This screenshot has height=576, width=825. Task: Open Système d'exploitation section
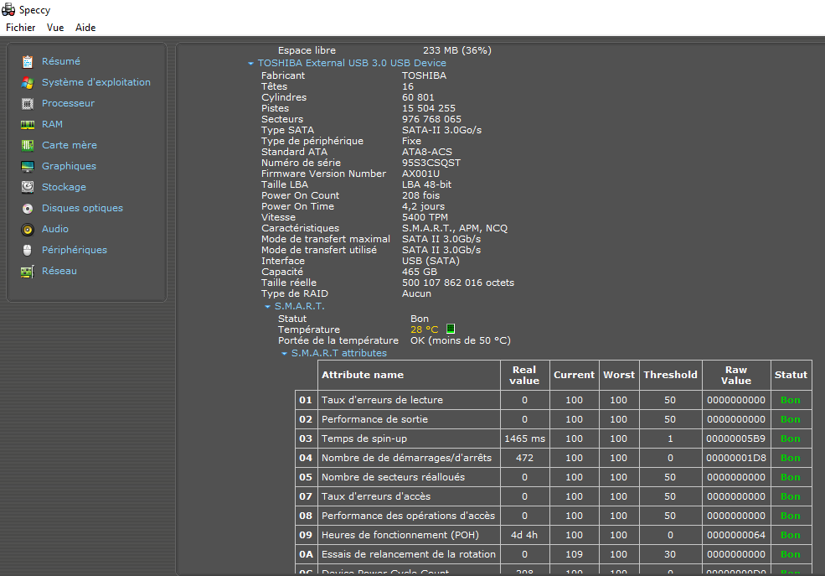(95, 82)
